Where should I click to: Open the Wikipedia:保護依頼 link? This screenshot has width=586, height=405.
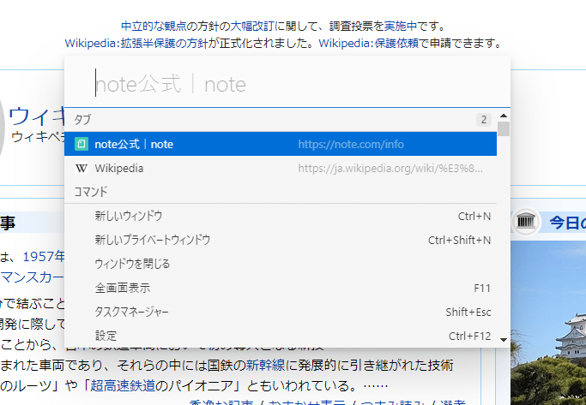click(368, 44)
